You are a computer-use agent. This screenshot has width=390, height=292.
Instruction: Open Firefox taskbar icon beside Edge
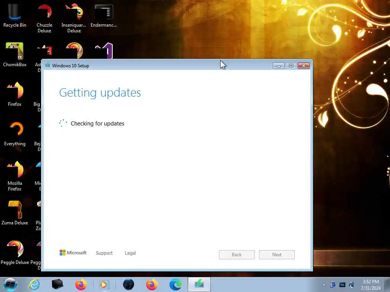(152, 284)
